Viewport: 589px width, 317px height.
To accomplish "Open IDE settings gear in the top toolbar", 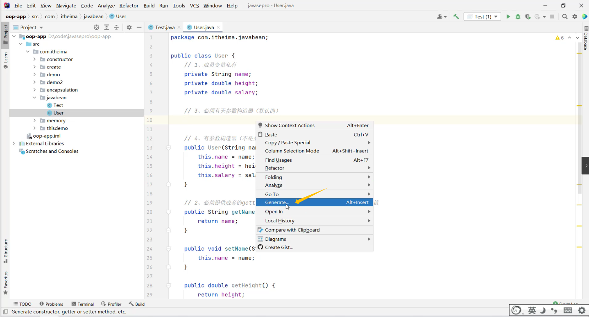I will (x=575, y=17).
